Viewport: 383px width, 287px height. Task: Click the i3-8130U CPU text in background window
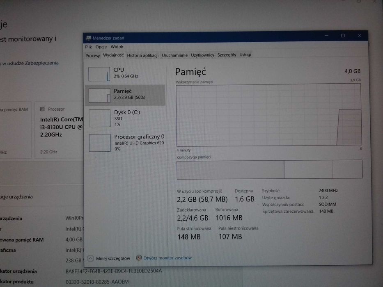click(61, 127)
